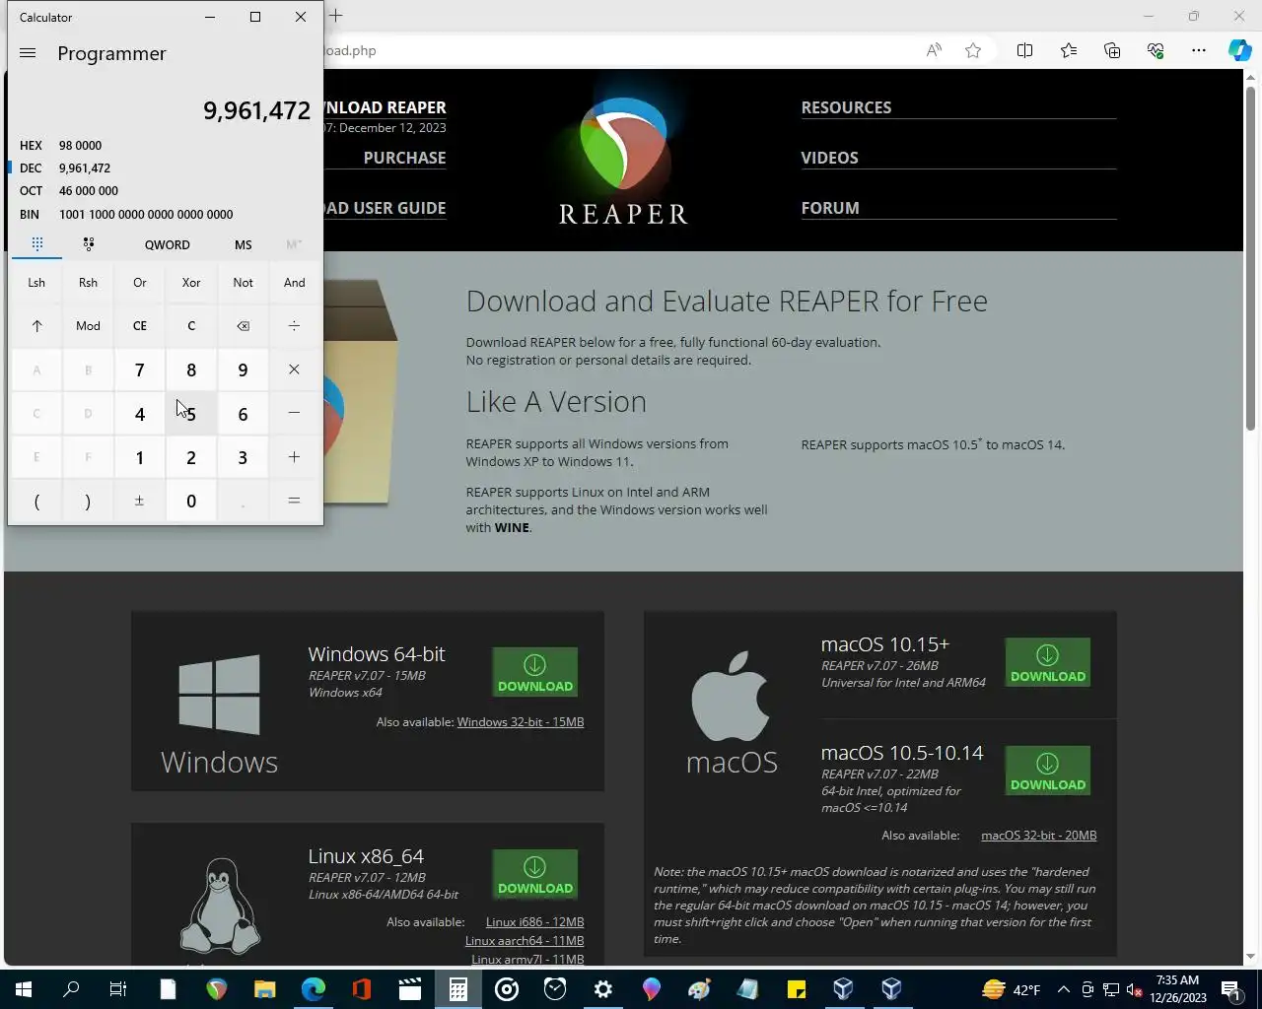Open the WINE link in Linux description
Image resolution: width=1262 pixels, height=1009 pixels.
pos(512,527)
